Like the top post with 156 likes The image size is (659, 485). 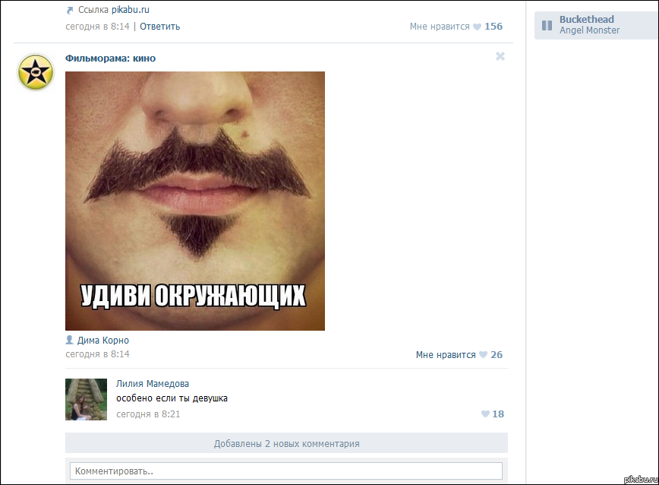(x=456, y=27)
